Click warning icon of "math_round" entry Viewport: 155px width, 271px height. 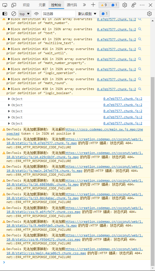(4, 79)
